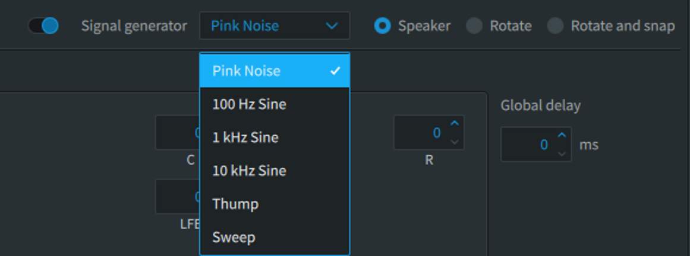This screenshot has width=690, height=256.
Task: Select the Speaker radio button
Action: [x=383, y=26]
